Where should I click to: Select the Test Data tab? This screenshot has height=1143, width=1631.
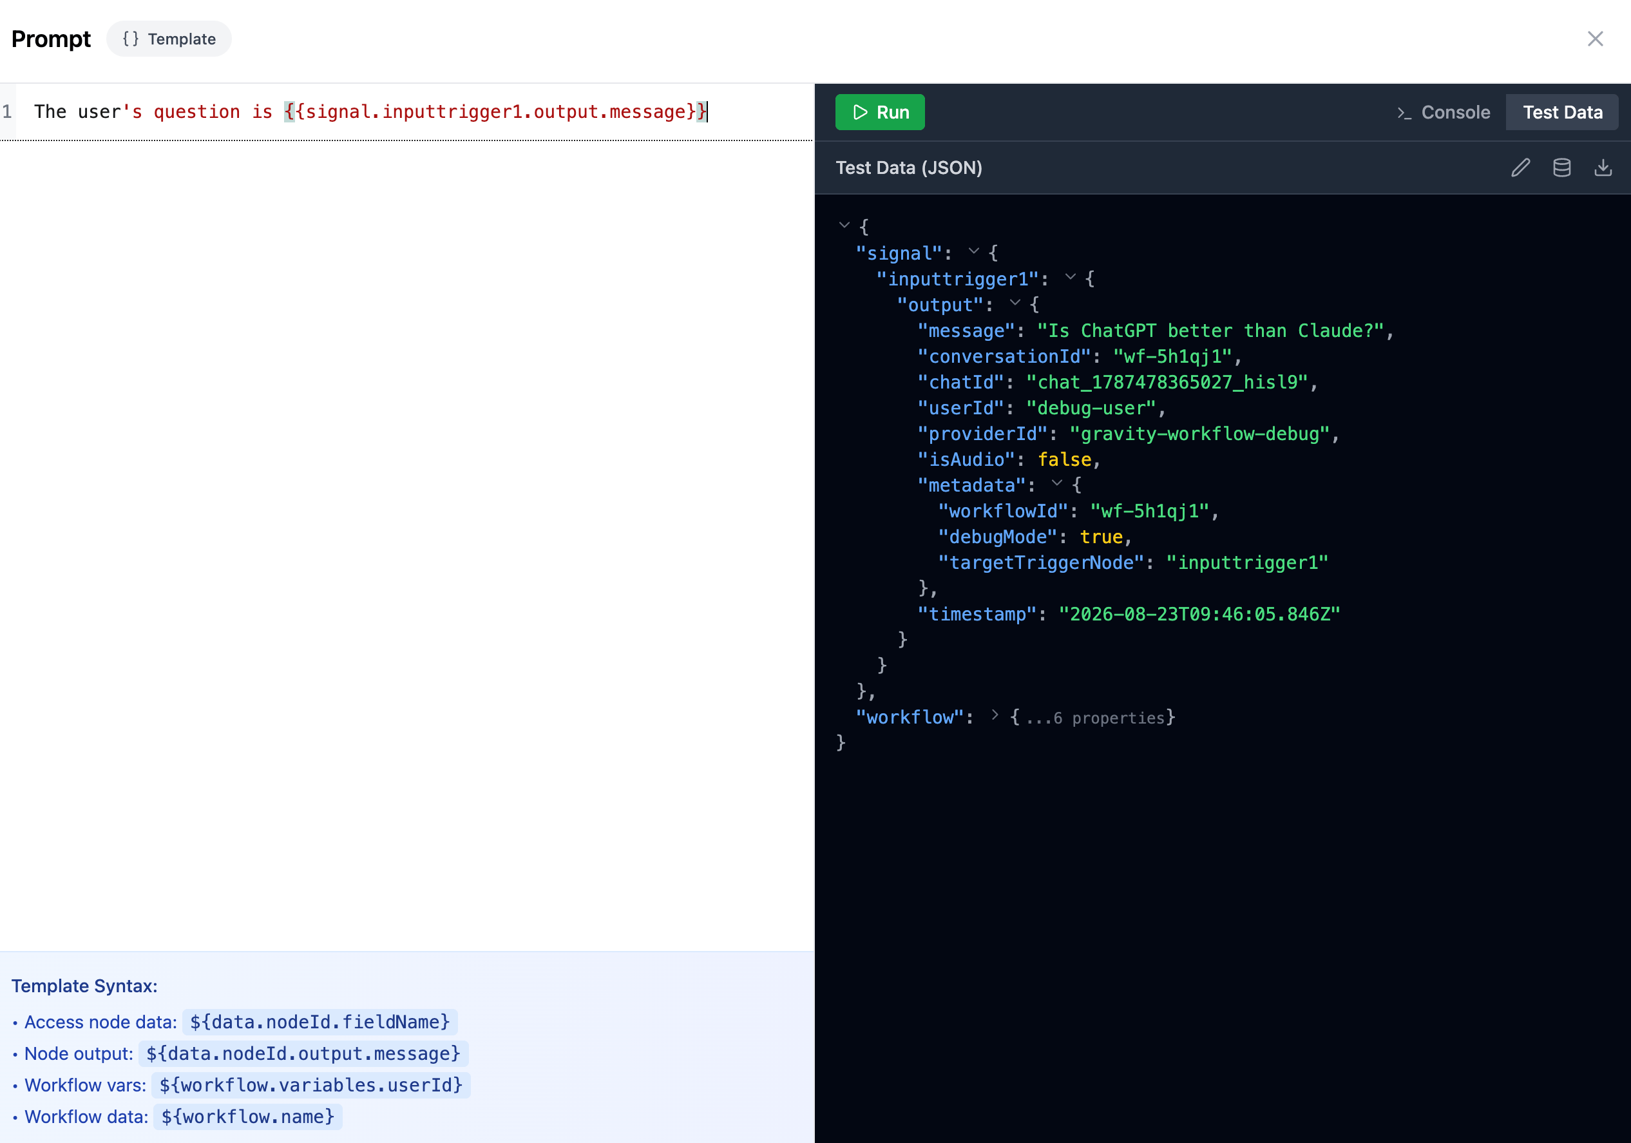pos(1562,112)
